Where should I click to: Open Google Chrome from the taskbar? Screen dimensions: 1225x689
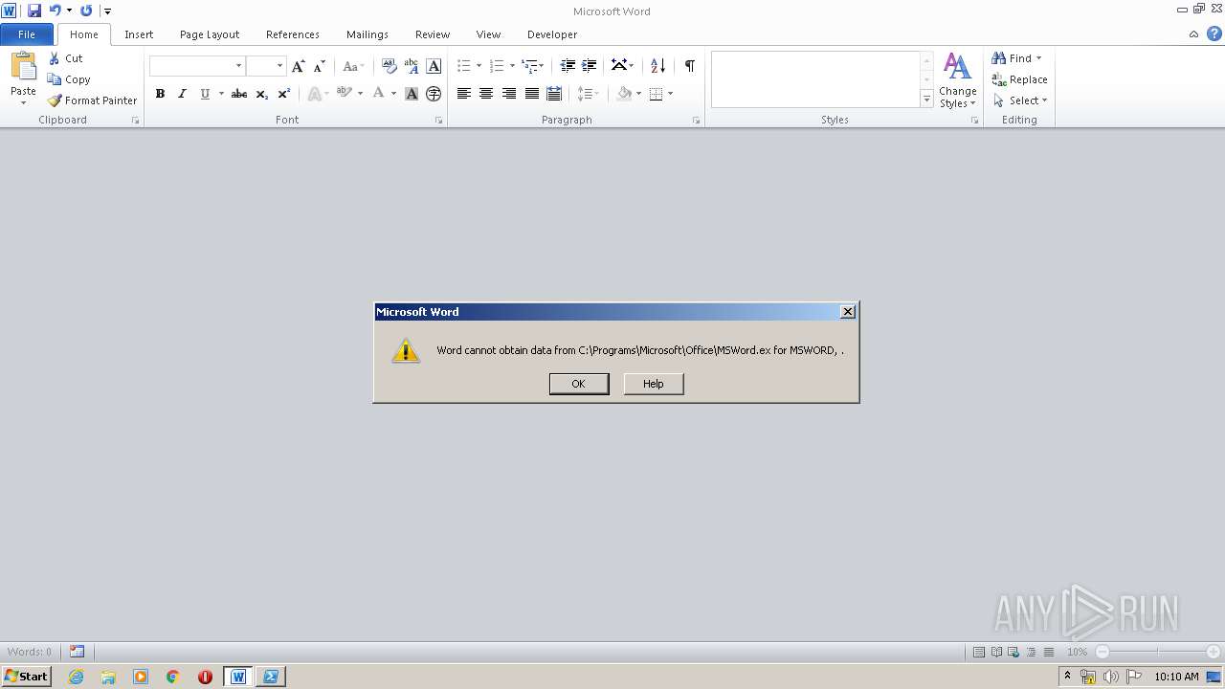coord(173,677)
